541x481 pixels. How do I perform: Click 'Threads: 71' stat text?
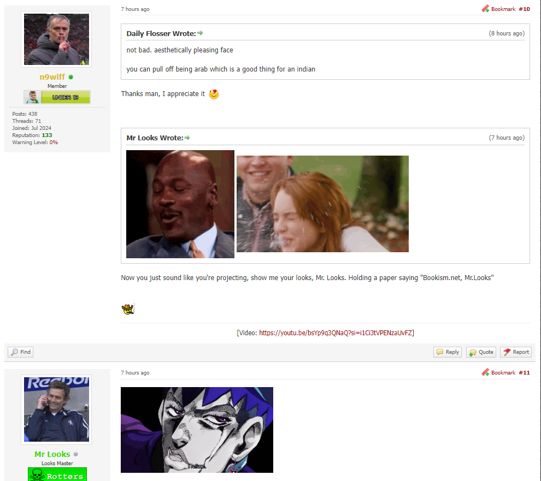point(27,121)
